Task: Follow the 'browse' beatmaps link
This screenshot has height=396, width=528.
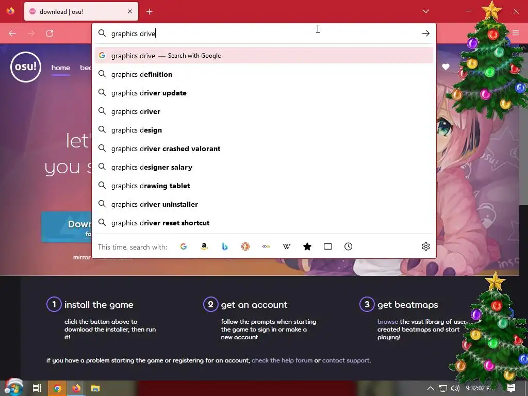Action: pos(388,322)
